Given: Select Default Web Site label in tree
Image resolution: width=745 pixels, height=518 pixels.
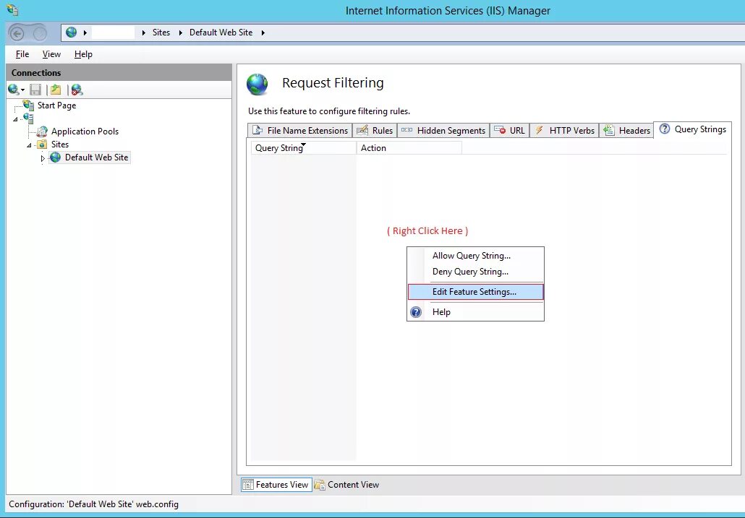Looking at the screenshot, I should point(96,157).
